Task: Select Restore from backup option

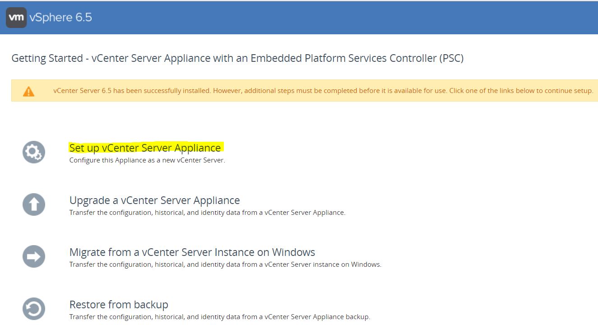Action: 119,305
